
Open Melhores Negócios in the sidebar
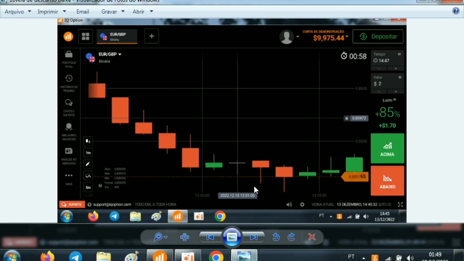[x=69, y=132]
